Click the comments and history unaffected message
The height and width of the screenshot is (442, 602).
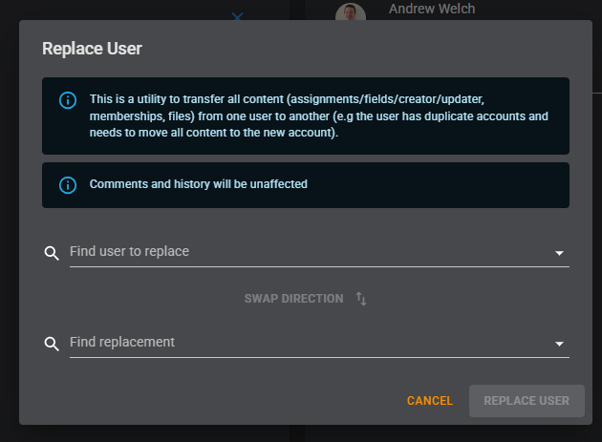(x=199, y=184)
